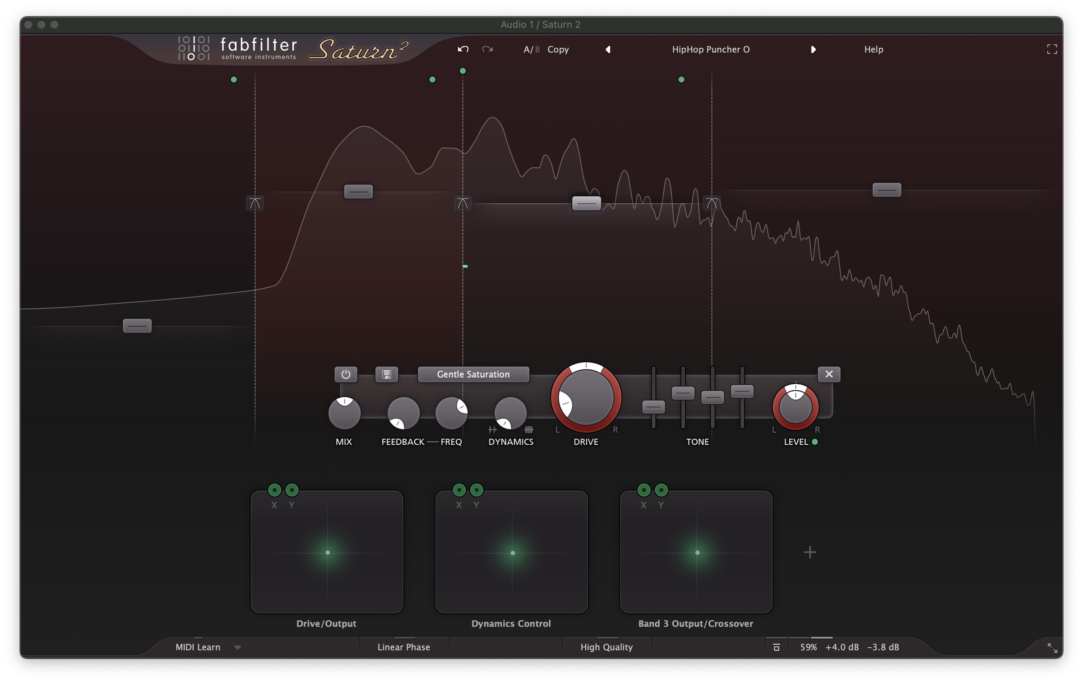
Task: Click the fourth Tone slider handle
Action: [x=742, y=392]
